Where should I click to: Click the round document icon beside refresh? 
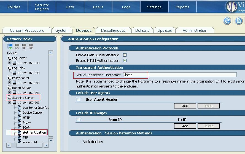239,21
